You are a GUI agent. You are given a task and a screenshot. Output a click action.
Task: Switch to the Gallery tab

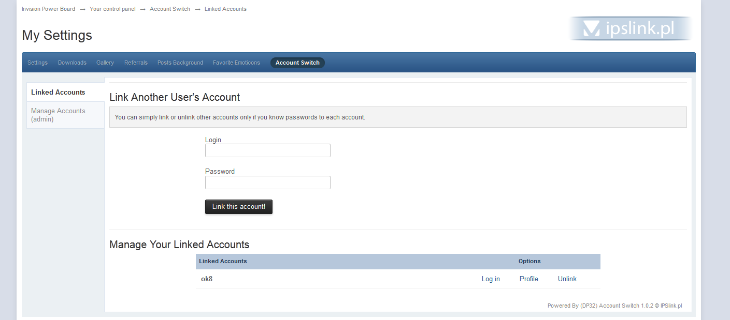[105, 62]
